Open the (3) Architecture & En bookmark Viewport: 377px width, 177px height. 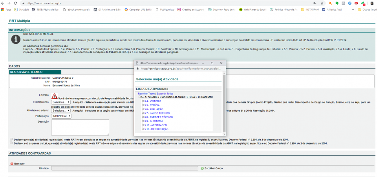click(x=107, y=9)
